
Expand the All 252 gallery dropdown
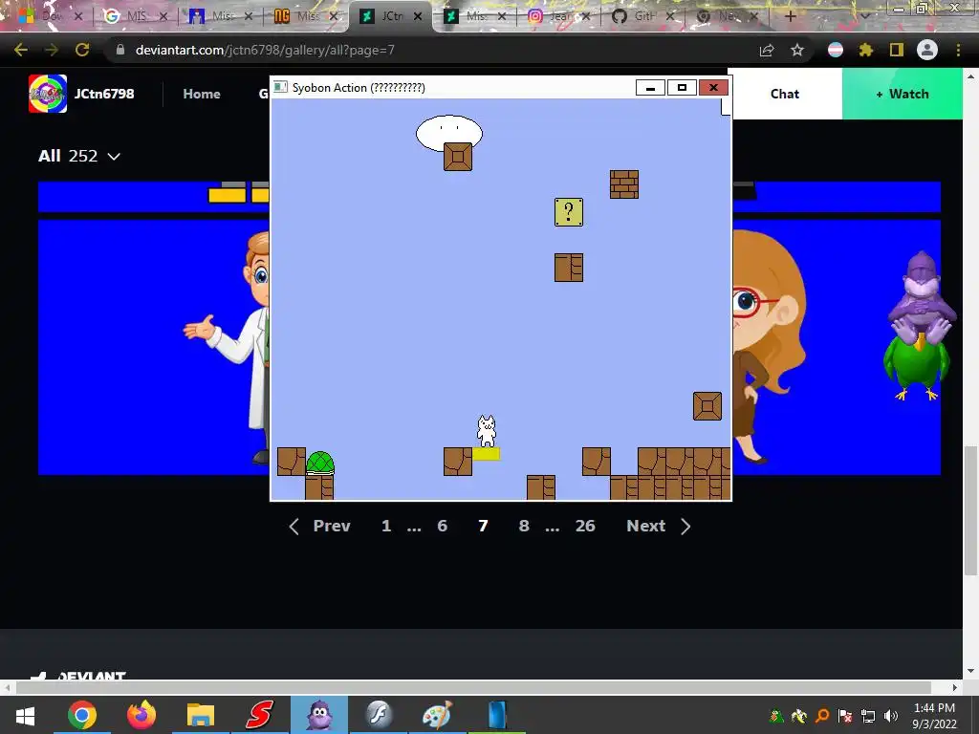[x=79, y=156]
